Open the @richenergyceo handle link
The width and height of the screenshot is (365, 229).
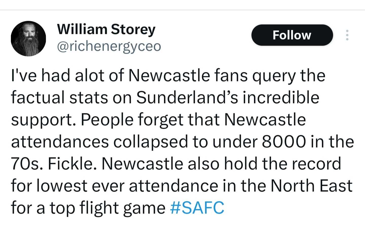coord(109,46)
